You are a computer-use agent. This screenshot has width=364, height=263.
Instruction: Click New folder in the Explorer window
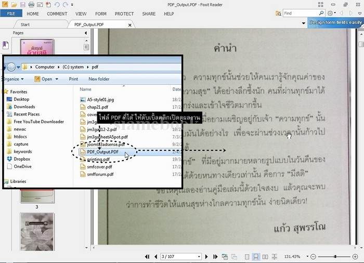[x=99, y=79]
